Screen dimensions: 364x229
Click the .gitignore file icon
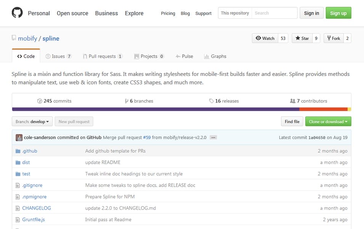coord(18,185)
